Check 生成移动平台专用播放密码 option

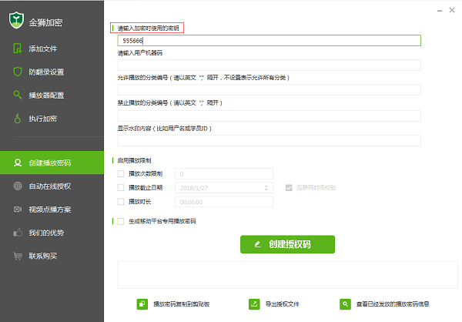[121, 221]
